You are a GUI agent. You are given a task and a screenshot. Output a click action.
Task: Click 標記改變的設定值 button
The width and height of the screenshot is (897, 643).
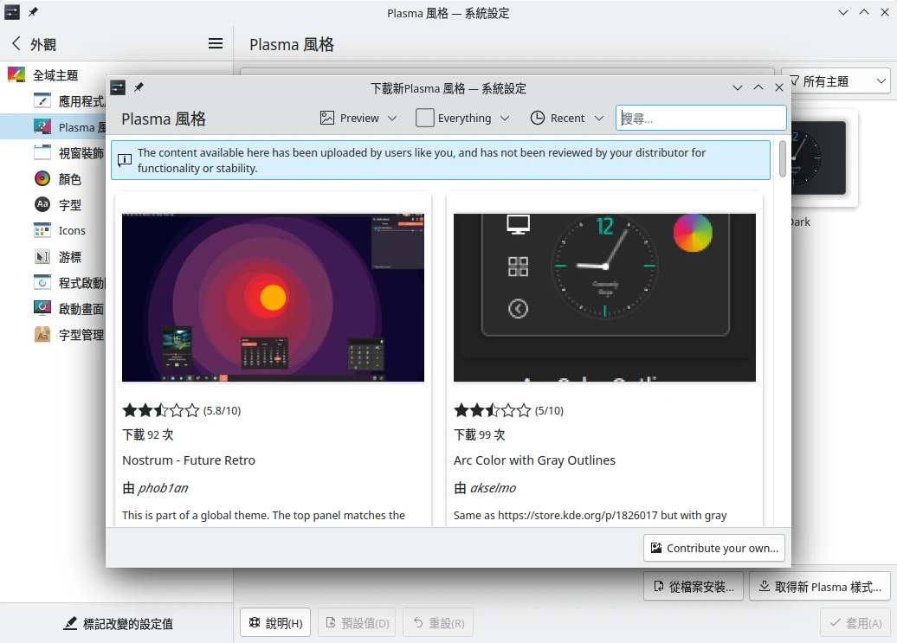[118, 623]
